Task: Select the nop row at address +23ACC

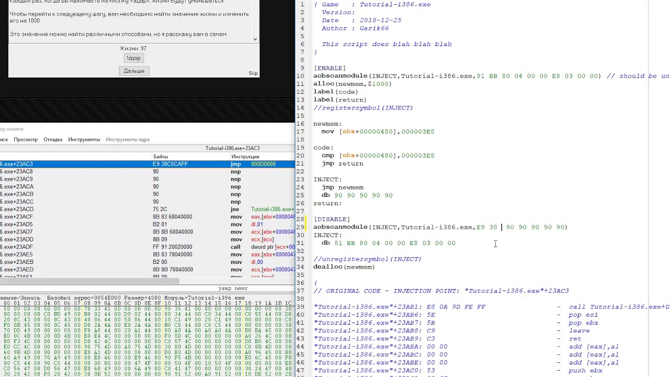Action: click(147, 202)
